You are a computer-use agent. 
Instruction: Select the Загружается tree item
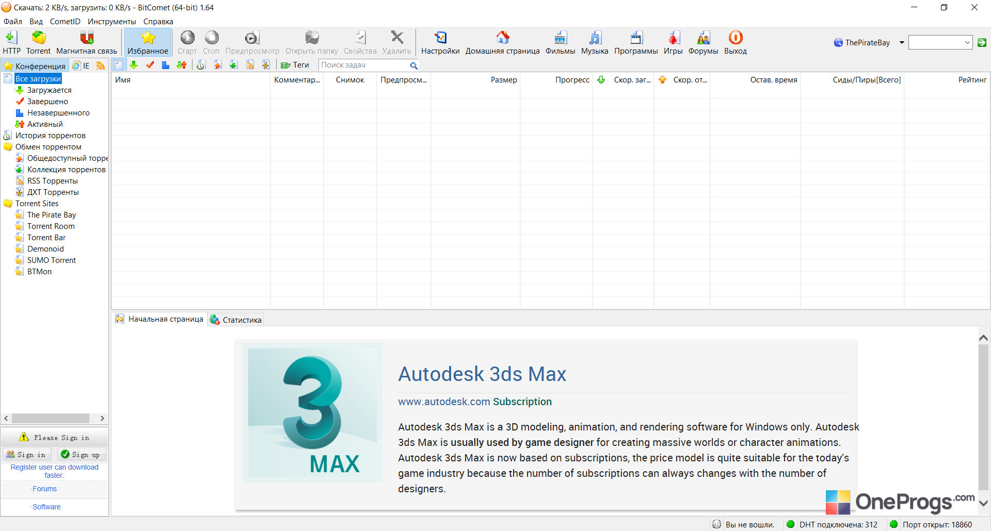pyautogui.click(x=49, y=90)
